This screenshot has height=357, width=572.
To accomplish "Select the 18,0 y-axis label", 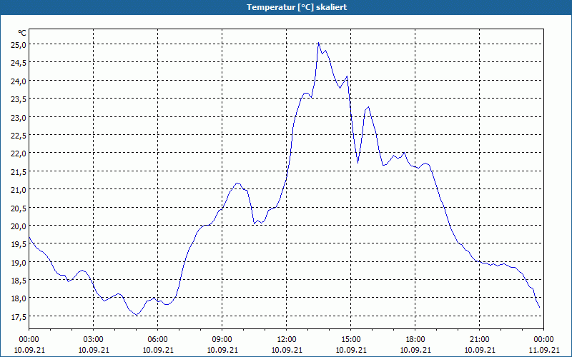I will click(19, 298).
